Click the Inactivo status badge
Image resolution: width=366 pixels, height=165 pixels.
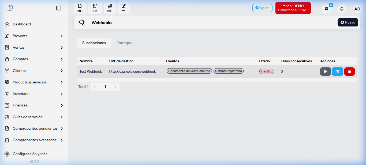[267, 71]
